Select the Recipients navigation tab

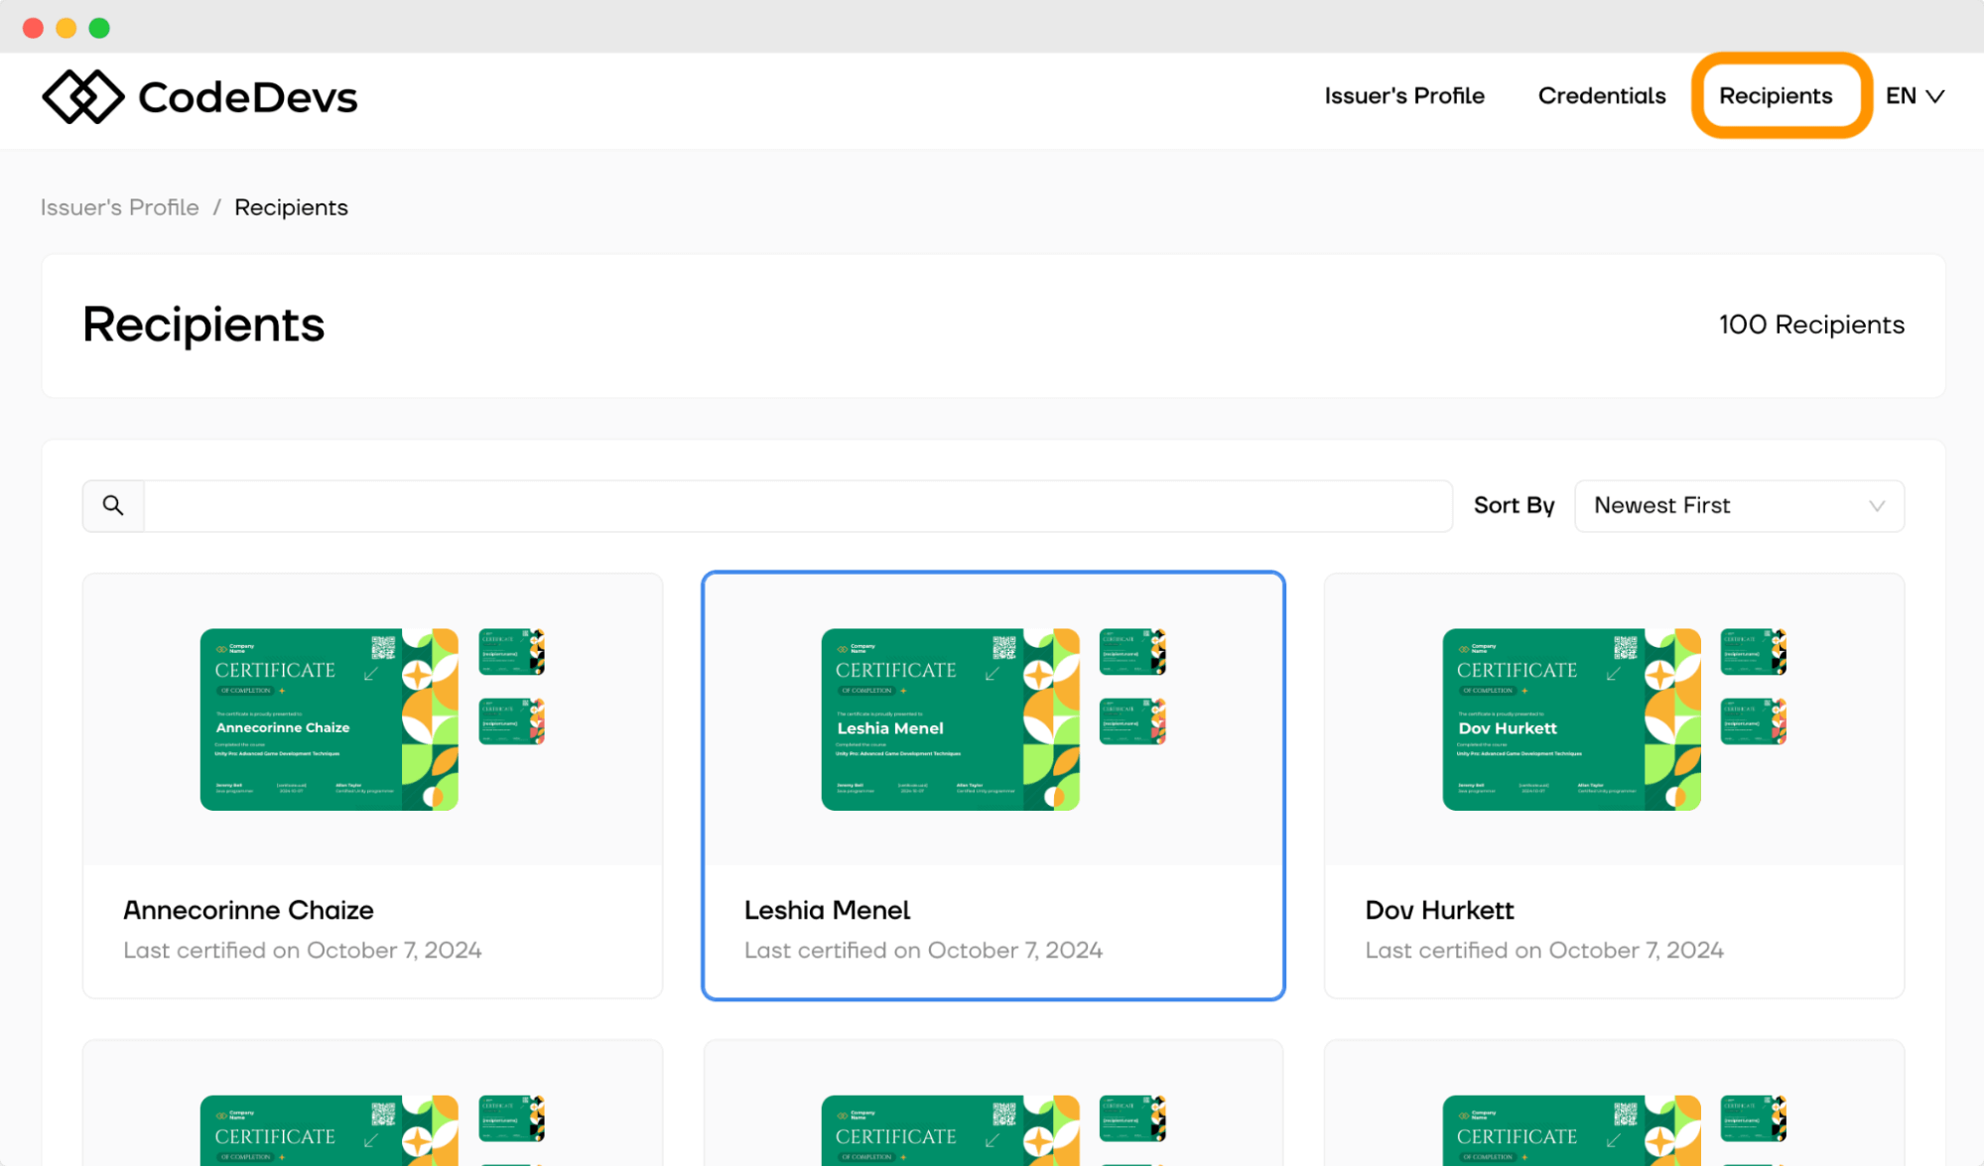1776,96
